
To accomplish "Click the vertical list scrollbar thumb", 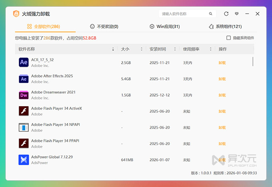I will [253, 62].
